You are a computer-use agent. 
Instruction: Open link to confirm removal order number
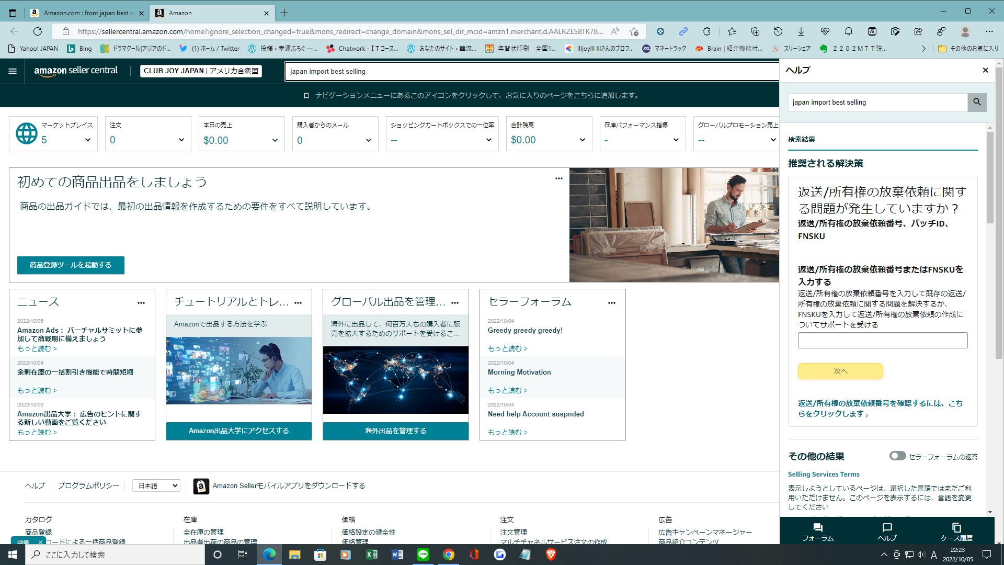(x=880, y=409)
